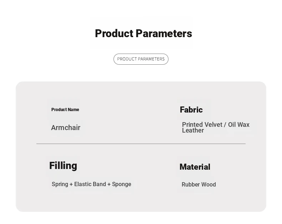Click the word "Sponge" in the filling value
Image resolution: width=282 pixels, height=224 pixels.
(x=122, y=184)
